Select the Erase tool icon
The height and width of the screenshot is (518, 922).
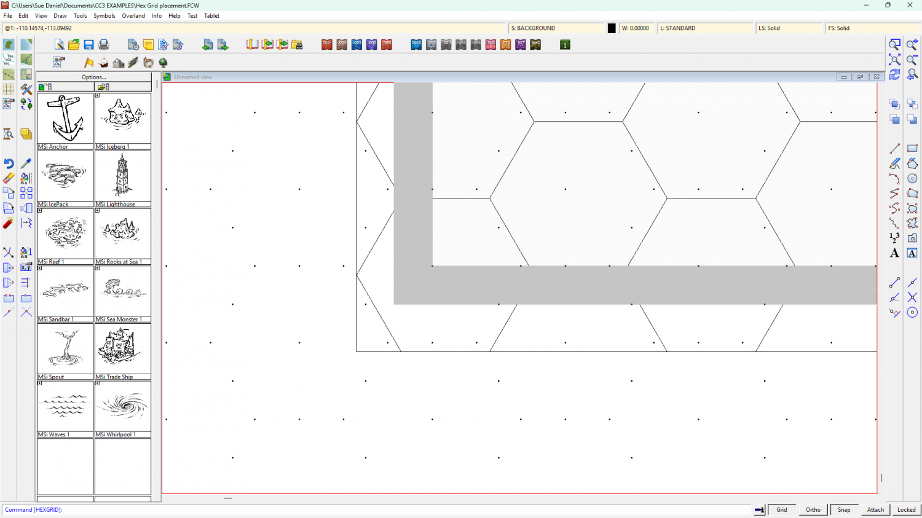[x=9, y=178]
